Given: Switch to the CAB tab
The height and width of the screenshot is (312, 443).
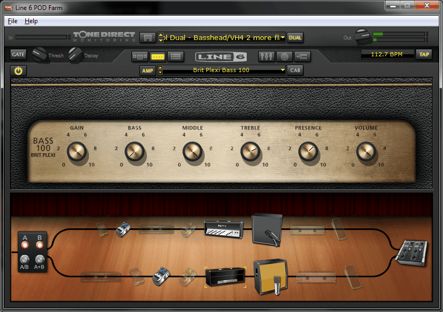Looking at the screenshot, I should coord(295,71).
